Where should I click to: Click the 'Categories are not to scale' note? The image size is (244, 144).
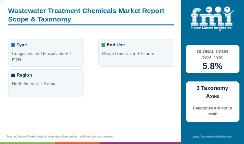click(212, 111)
